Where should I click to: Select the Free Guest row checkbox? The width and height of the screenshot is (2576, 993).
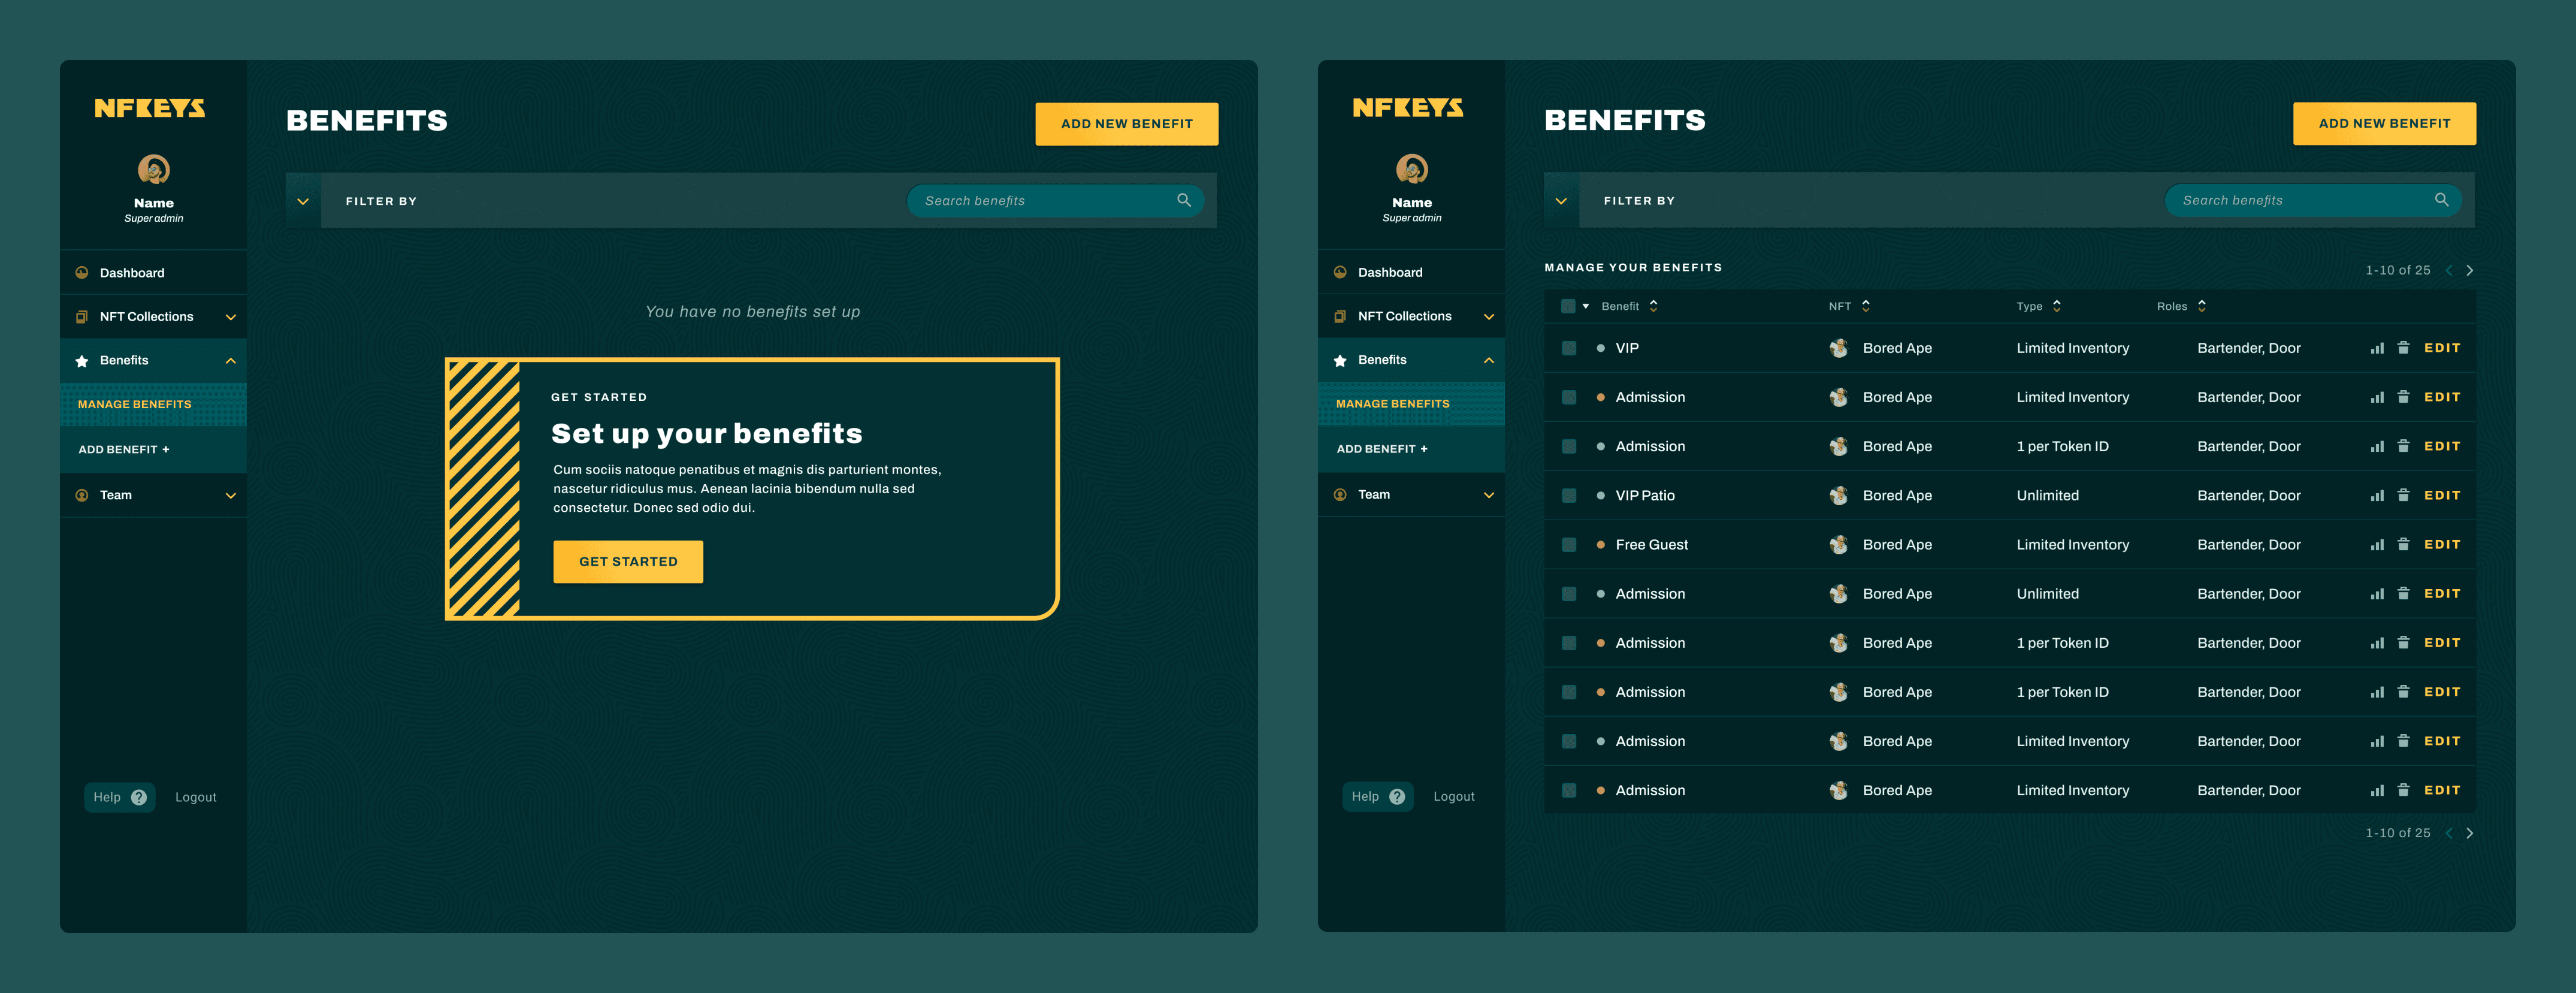1568,545
